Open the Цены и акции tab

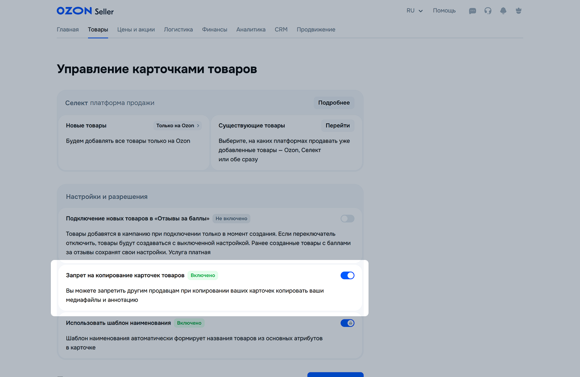(x=136, y=29)
